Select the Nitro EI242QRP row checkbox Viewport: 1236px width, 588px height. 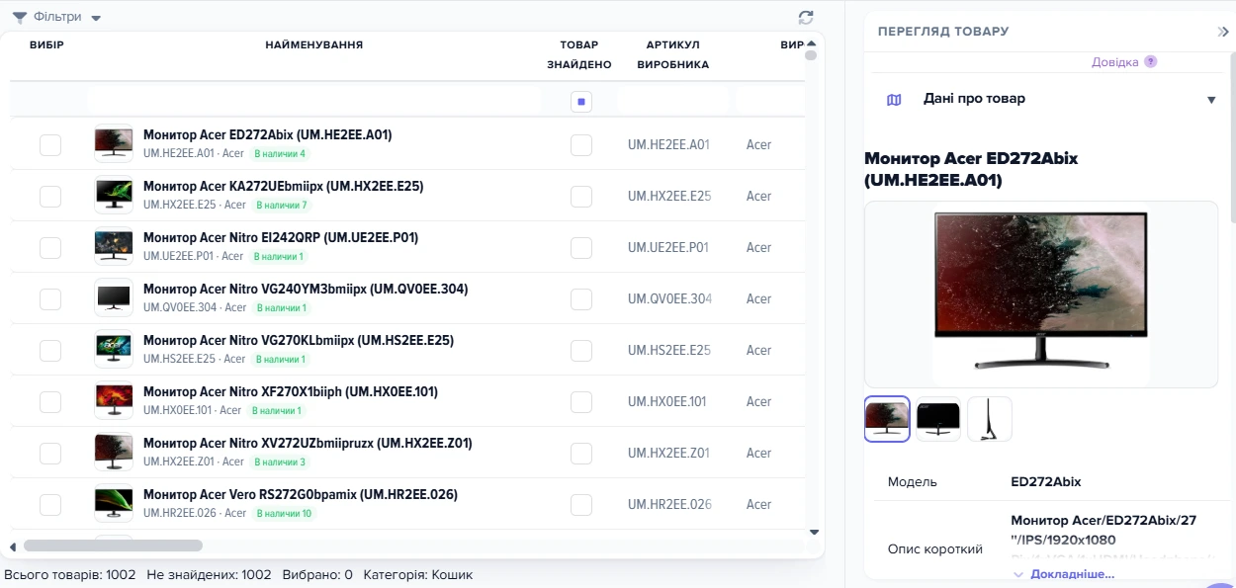pyautogui.click(x=50, y=248)
